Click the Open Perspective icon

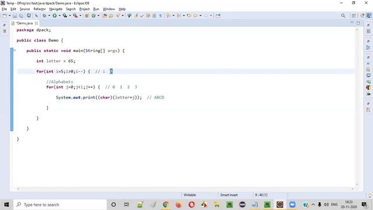(x=354, y=16)
